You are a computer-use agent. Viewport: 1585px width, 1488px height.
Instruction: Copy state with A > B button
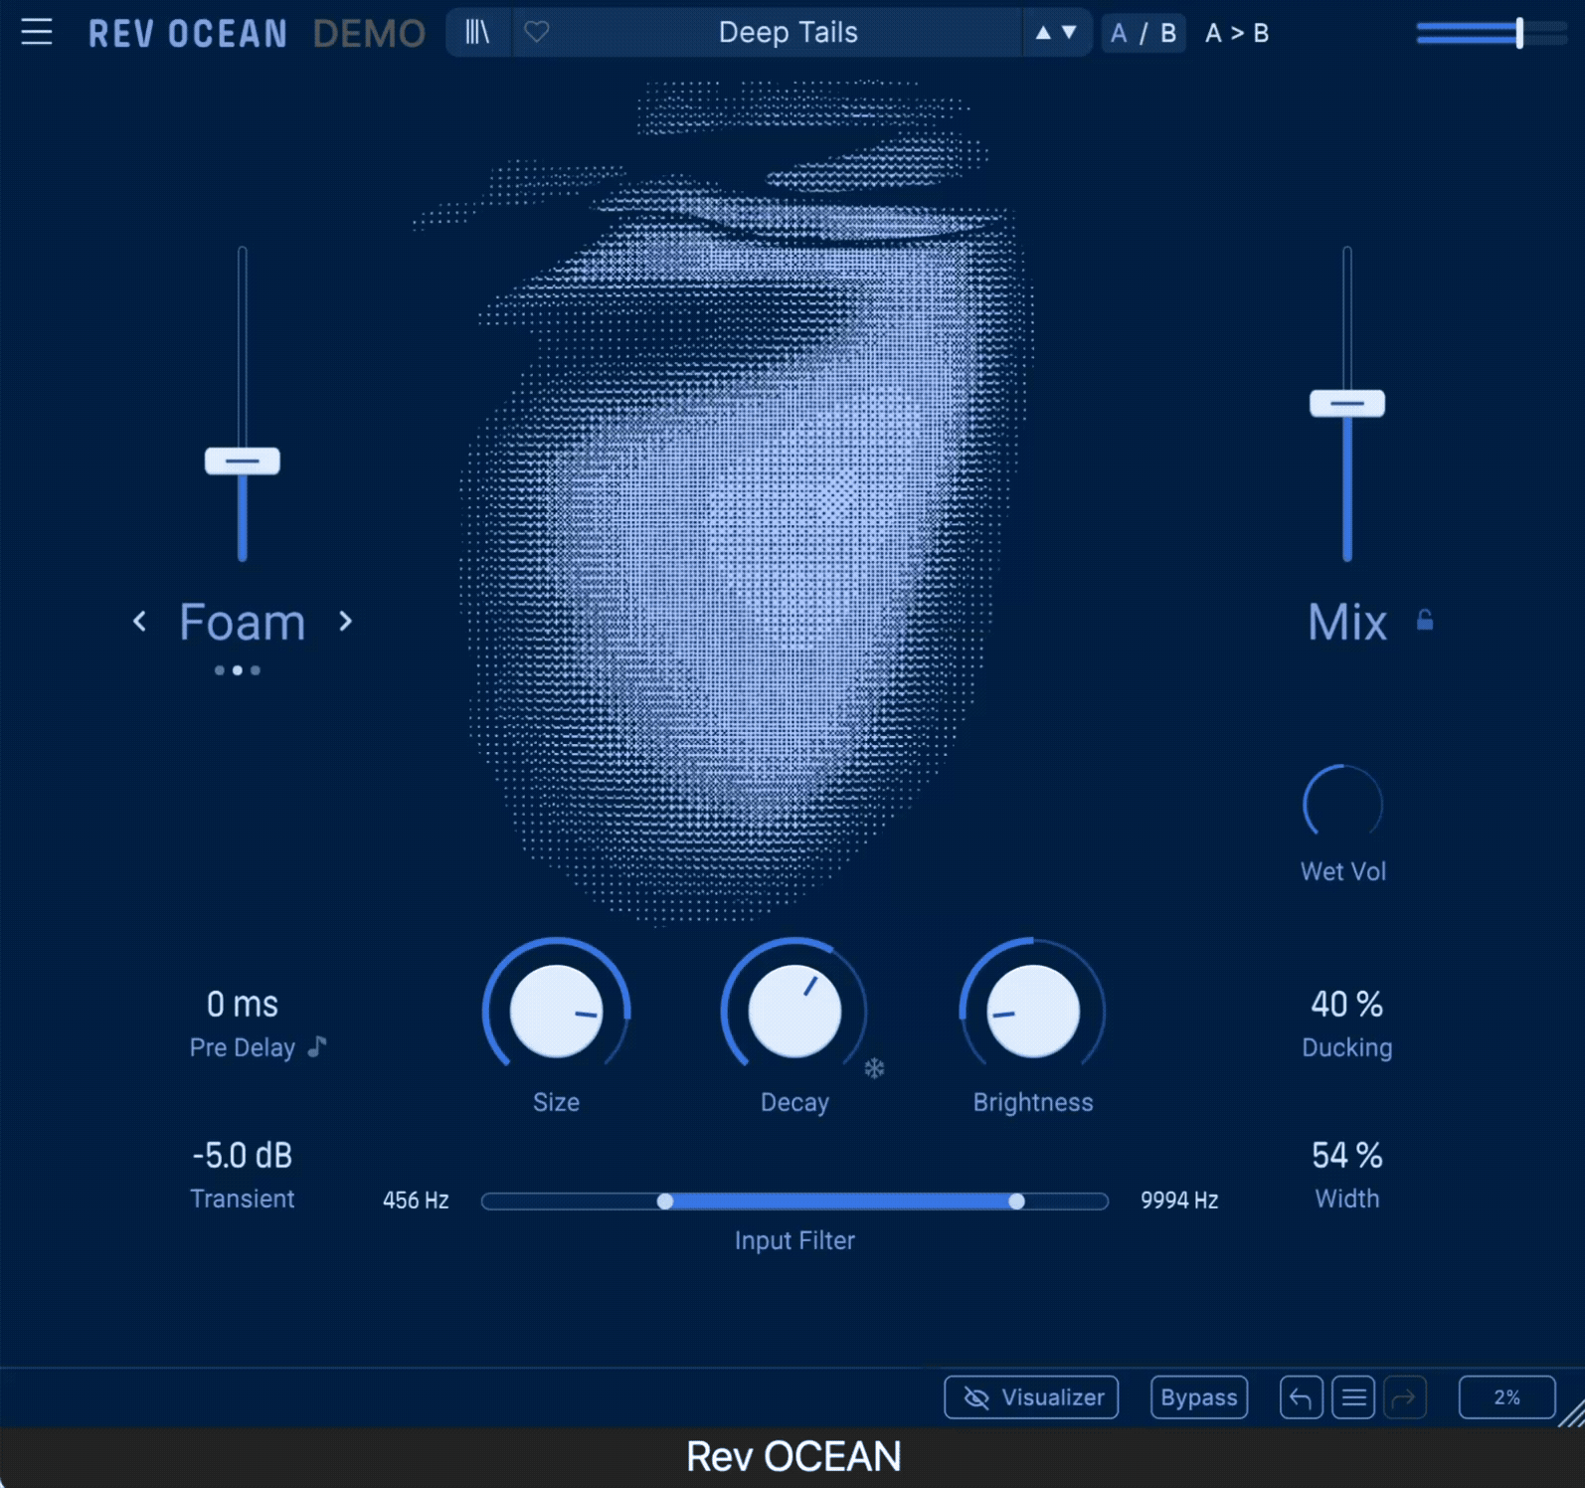1237,33
